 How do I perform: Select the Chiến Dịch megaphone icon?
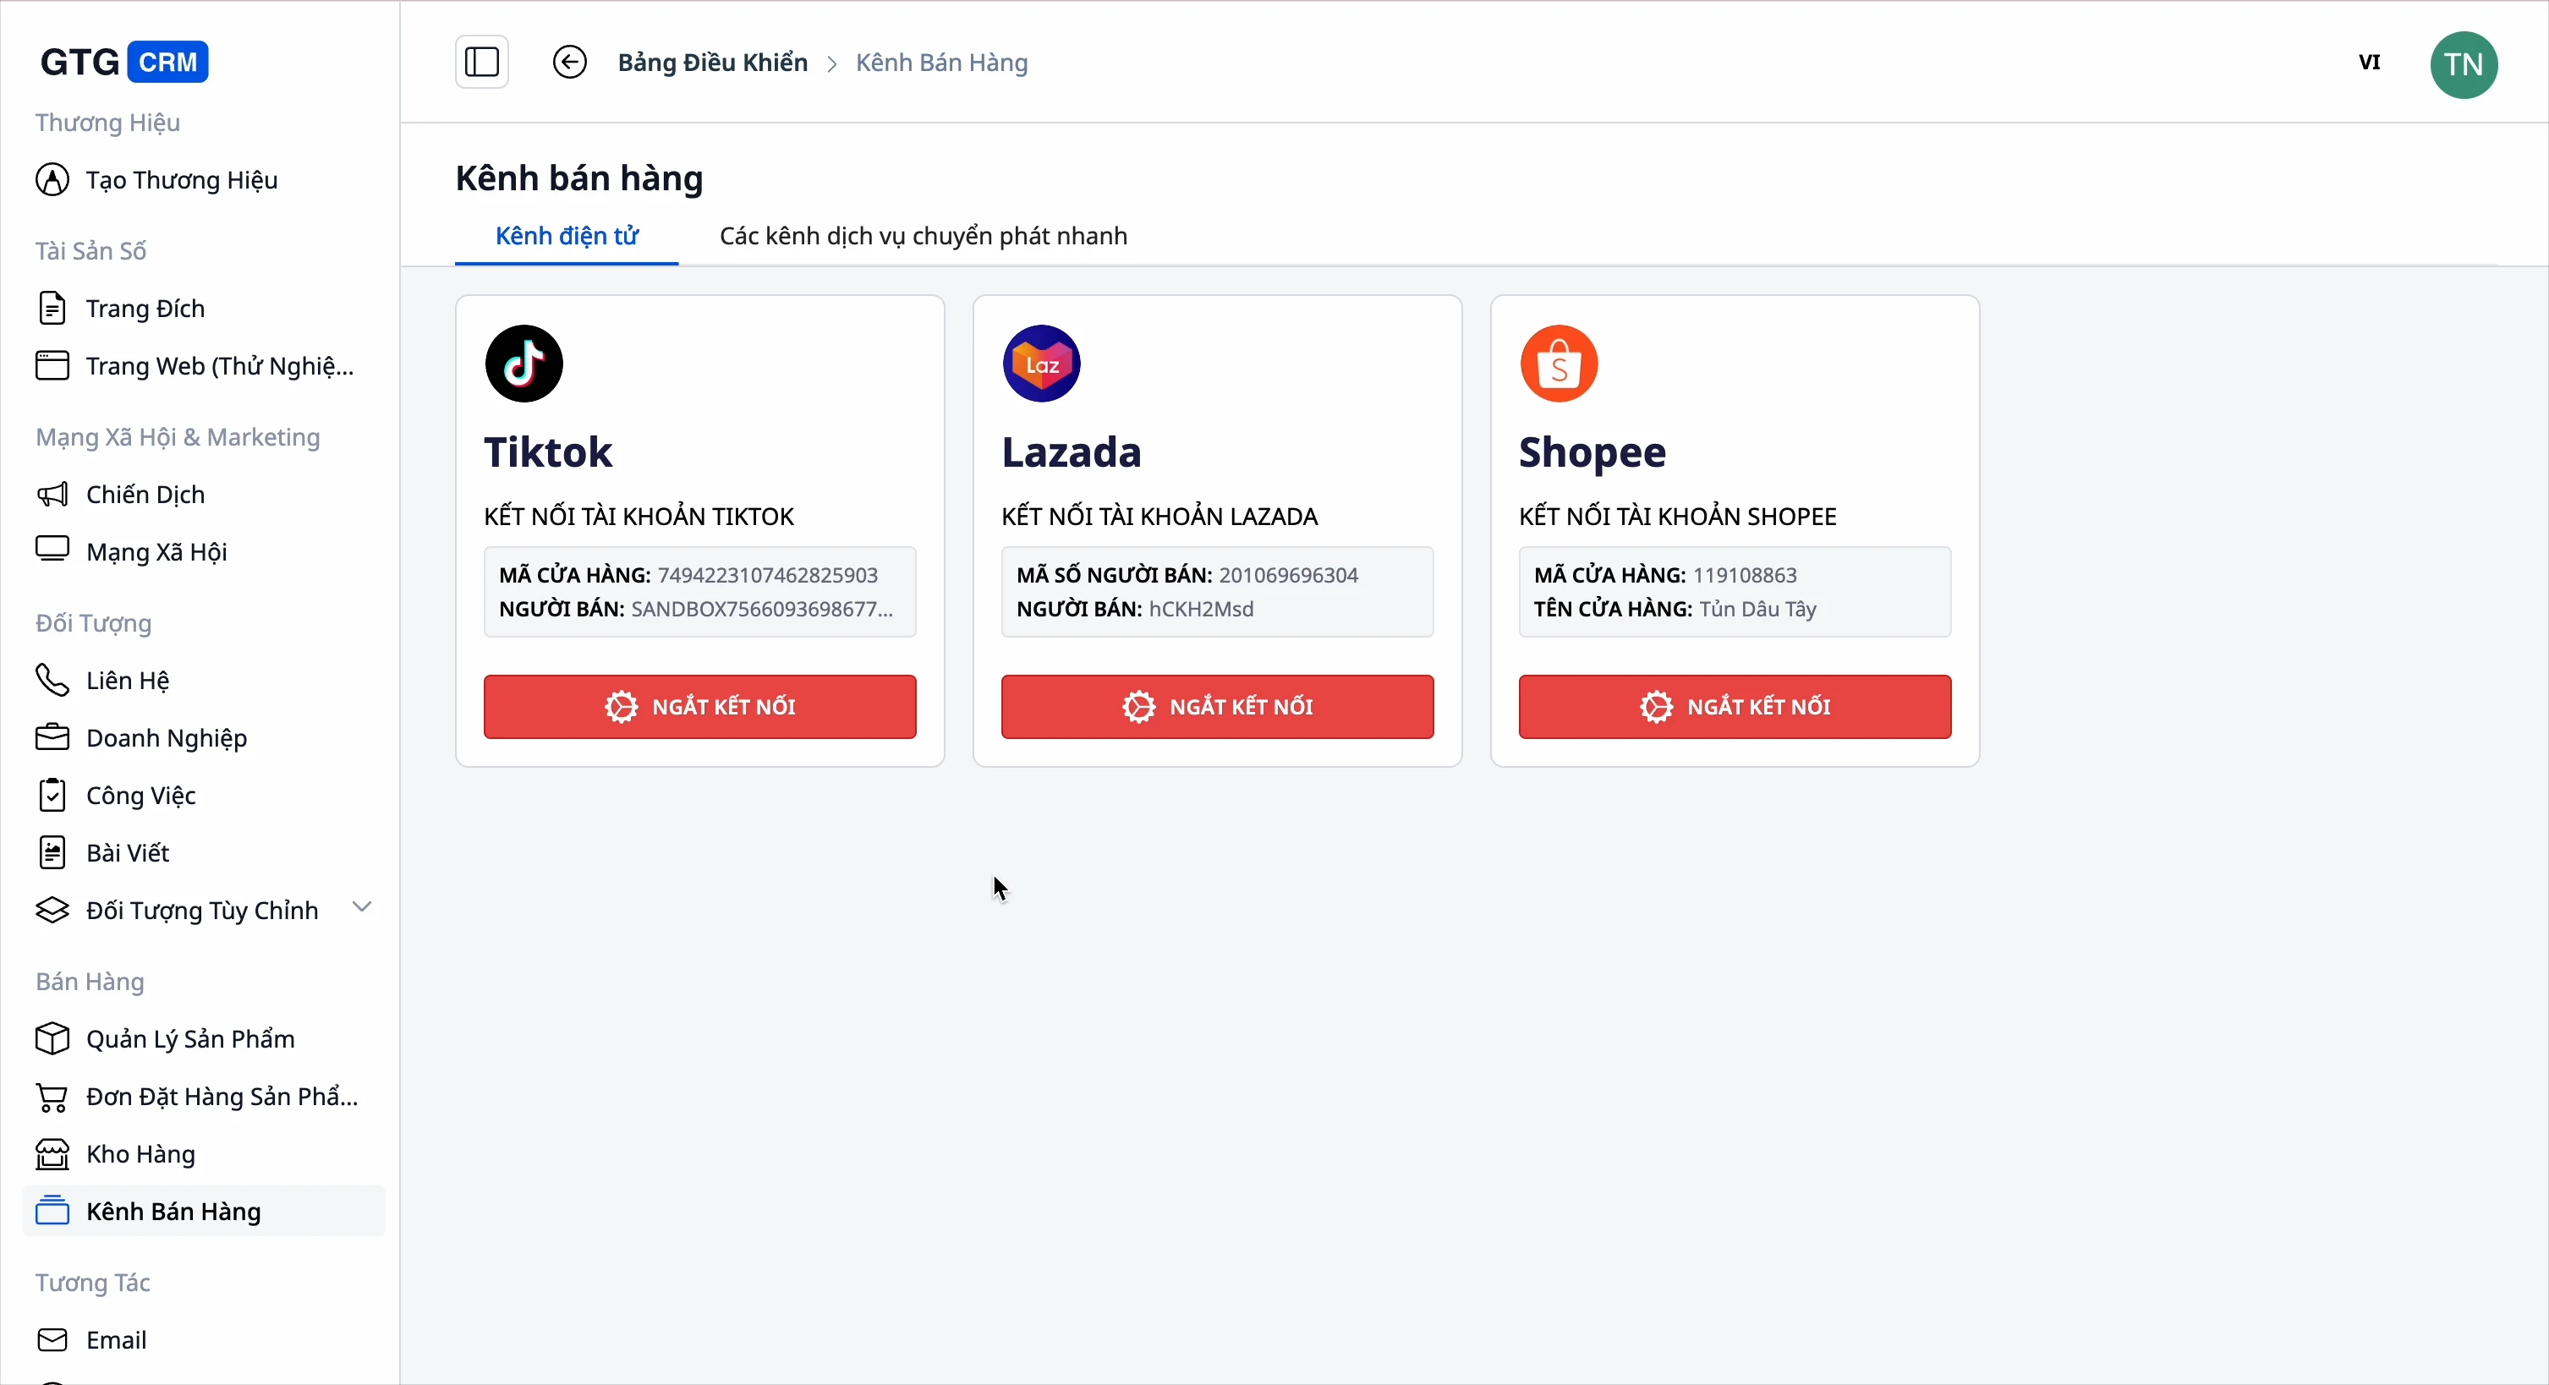pyautogui.click(x=54, y=495)
